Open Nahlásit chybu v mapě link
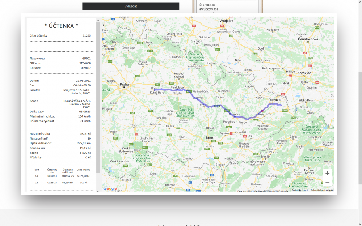The width and height of the screenshot is (362, 226). (321, 190)
